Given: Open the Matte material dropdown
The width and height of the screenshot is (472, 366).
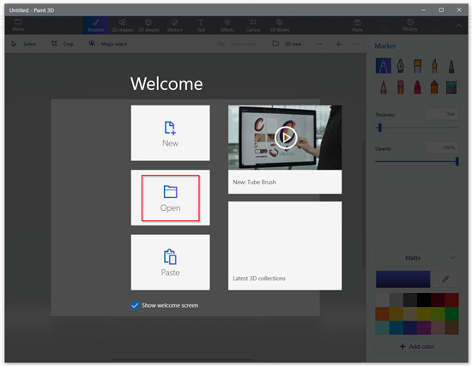Looking at the screenshot, I should (x=417, y=258).
